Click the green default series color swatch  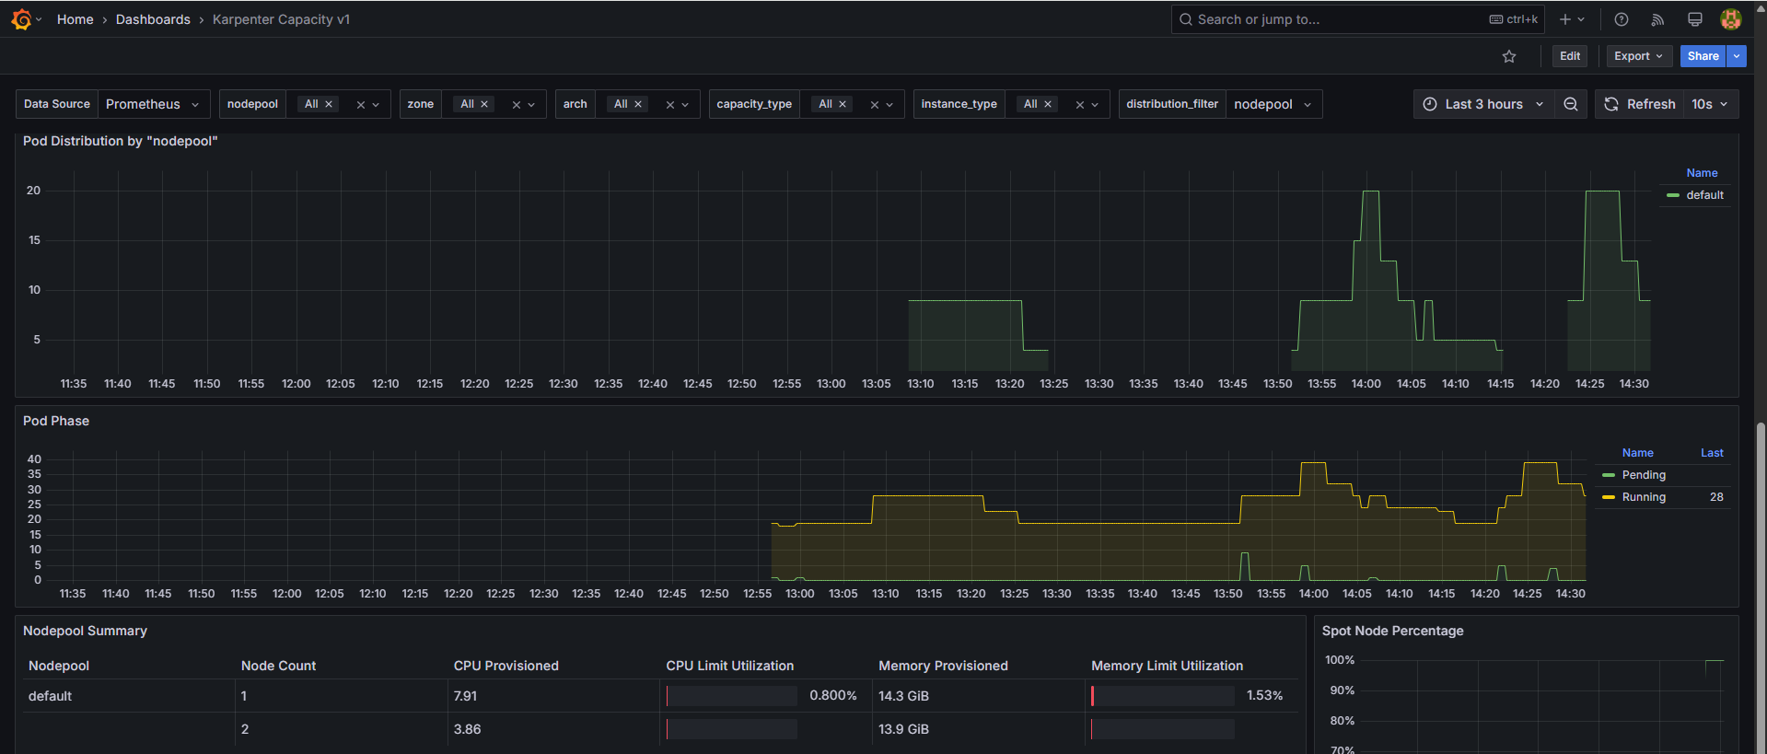tap(1673, 195)
